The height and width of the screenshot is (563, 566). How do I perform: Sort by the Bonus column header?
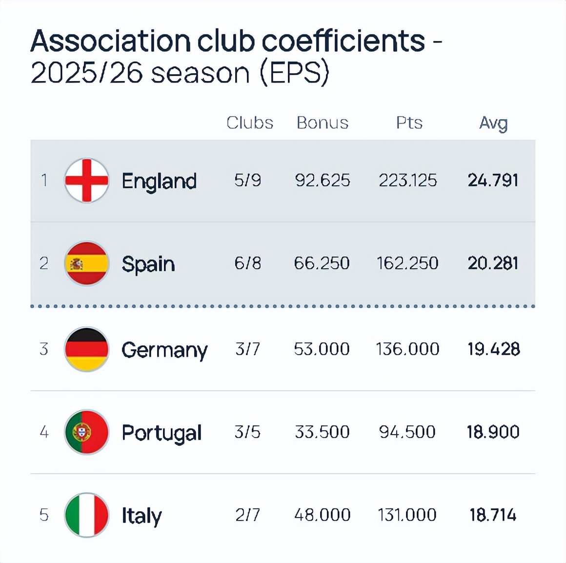[x=323, y=122]
